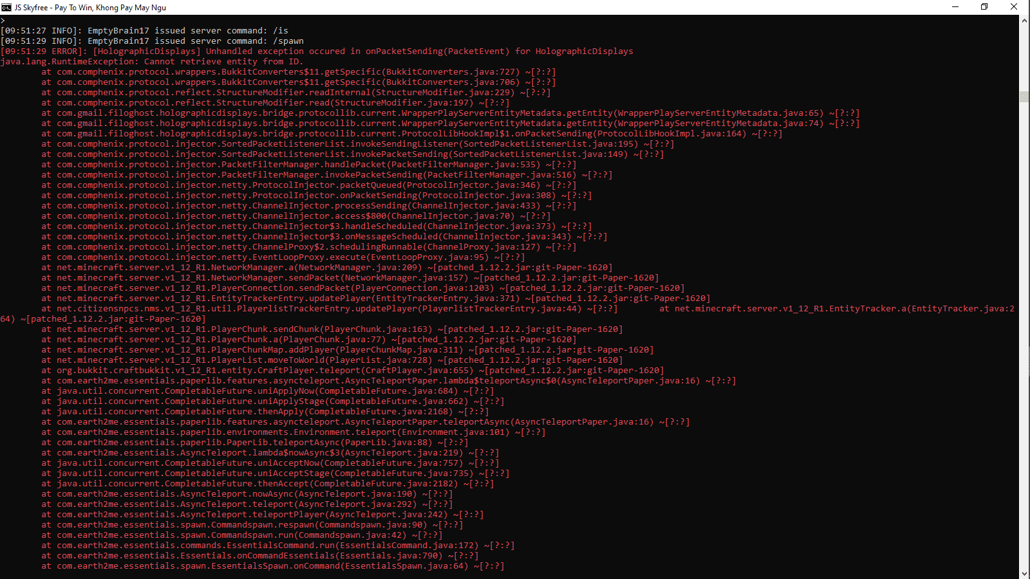The width and height of the screenshot is (1030, 579).
Task: Grab the vertical scrollbar thumb
Action: tap(1024, 96)
